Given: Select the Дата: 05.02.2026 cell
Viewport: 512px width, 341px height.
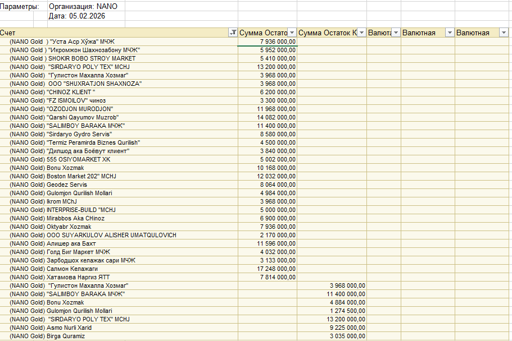Looking at the screenshot, I should coord(86,16).
